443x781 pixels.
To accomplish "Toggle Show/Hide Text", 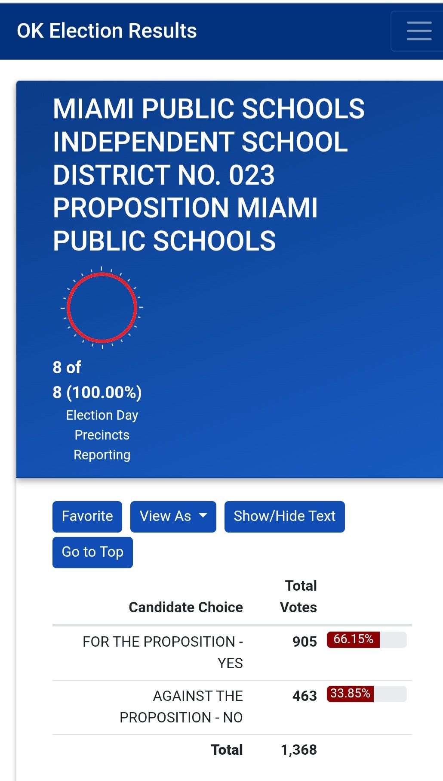I will (x=284, y=516).
